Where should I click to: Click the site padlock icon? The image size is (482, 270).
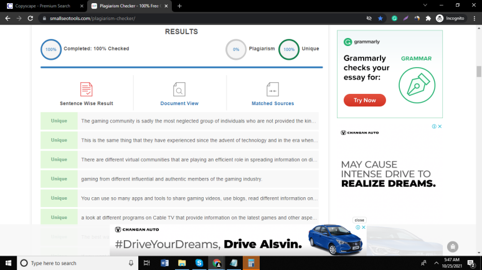pyautogui.click(x=44, y=19)
